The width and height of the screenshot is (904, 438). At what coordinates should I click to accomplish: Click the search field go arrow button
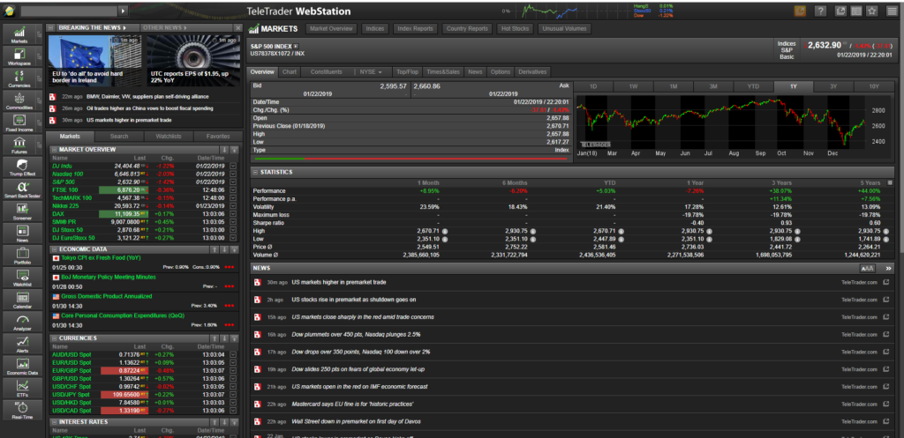point(123,11)
